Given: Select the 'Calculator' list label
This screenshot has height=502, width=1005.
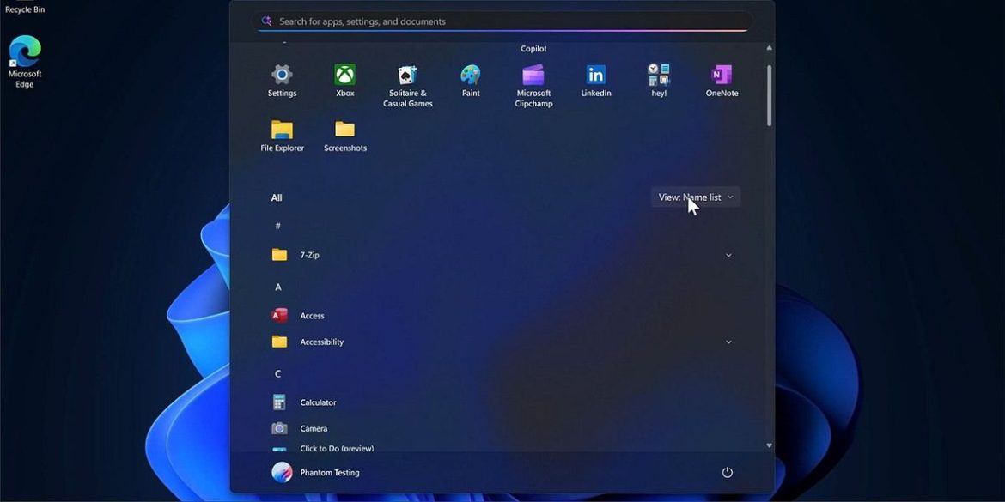Looking at the screenshot, I should click(x=318, y=402).
